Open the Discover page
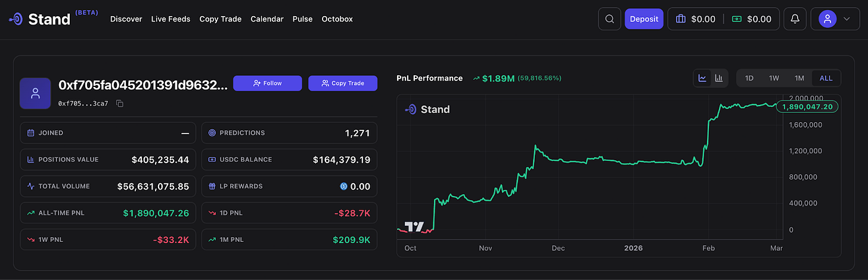 [x=126, y=19]
